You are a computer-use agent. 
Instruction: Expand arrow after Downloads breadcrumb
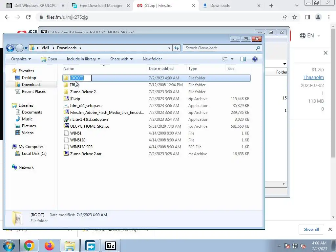pyautogui.click(x=80, y=48)
